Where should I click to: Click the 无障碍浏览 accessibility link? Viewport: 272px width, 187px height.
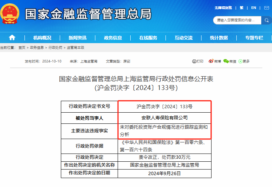tap(223, 7)
